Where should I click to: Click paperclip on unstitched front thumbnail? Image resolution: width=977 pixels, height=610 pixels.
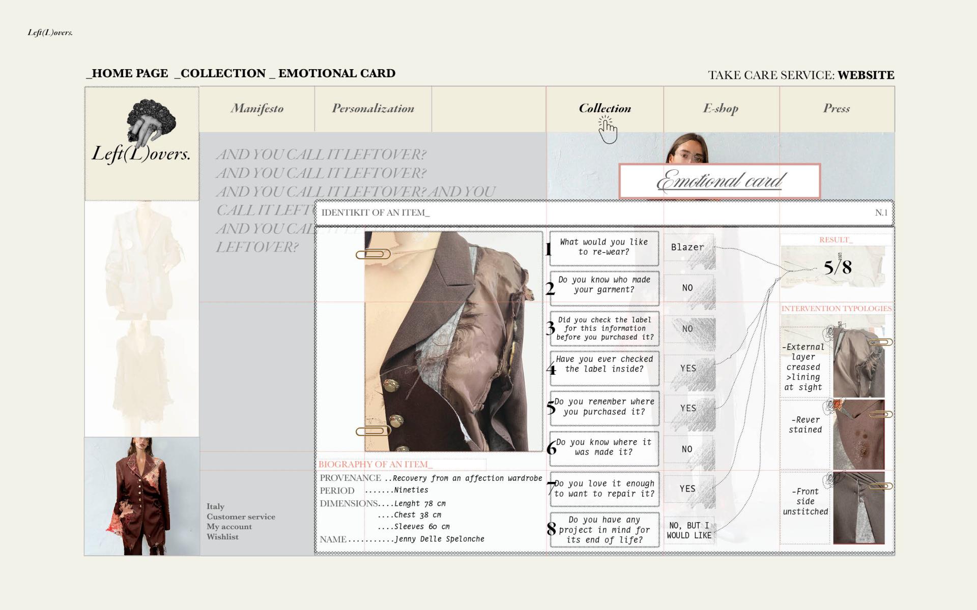click(881, 486)
